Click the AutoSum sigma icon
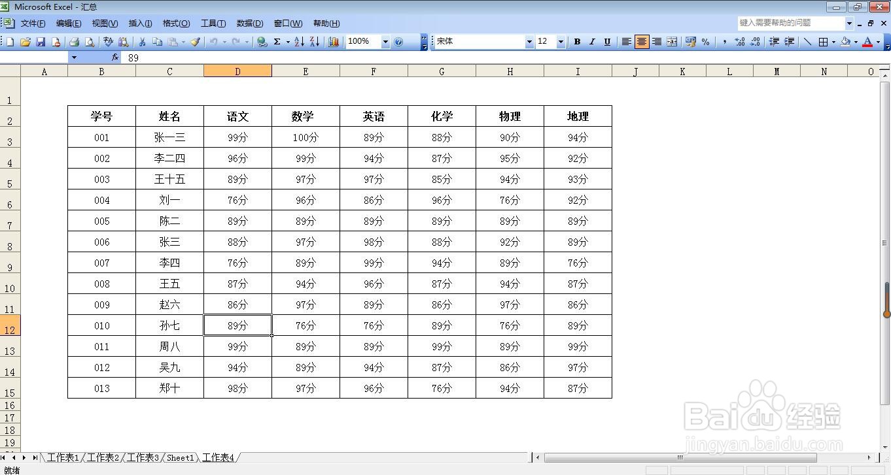Screen dimensions: 891x475 click(x=277, y=41)
